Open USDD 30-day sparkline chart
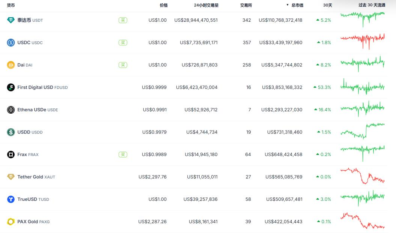Screen dimensions: 396x233 363,131
